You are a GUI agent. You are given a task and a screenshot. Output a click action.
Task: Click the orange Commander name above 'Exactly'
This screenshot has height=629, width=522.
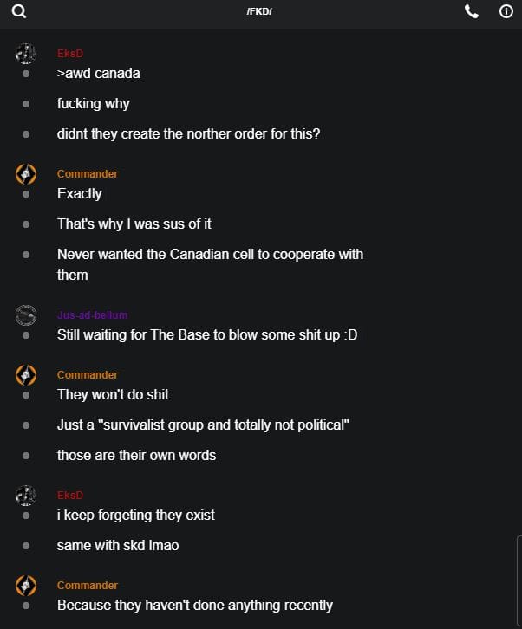[x=88, y=174]
